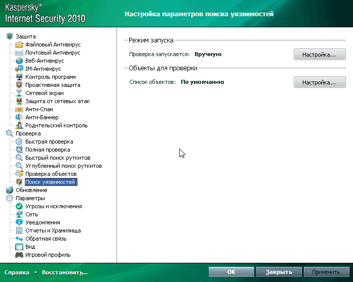Image resolution: width=353 pixels, height=282 pixels.
Task: Click the envelope icon for Почтовый Антивирус
Action: coord(19,53)
